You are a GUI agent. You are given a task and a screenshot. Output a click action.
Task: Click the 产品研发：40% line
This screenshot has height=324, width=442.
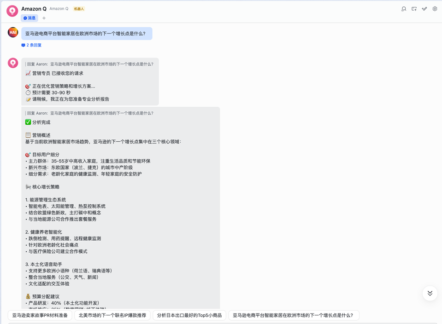coord(62,303)
